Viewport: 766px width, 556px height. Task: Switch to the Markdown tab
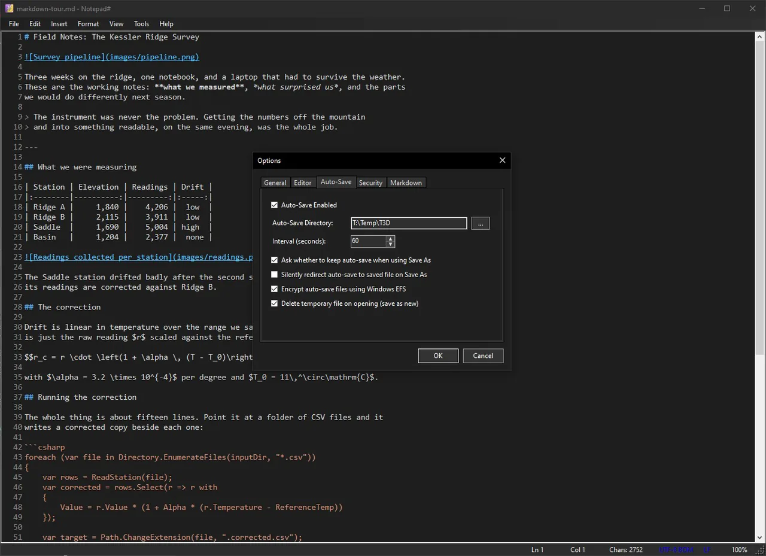pyautogui.click(x=406, y=183)
